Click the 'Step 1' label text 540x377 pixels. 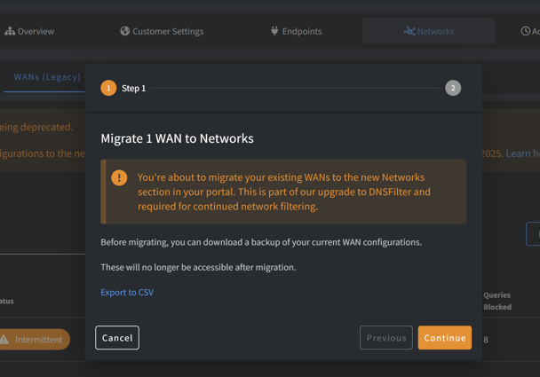pyautogui.click(x=133, y=89)
